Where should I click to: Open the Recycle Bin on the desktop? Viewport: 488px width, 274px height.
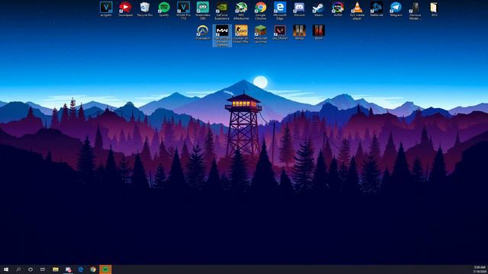(145, 9)
